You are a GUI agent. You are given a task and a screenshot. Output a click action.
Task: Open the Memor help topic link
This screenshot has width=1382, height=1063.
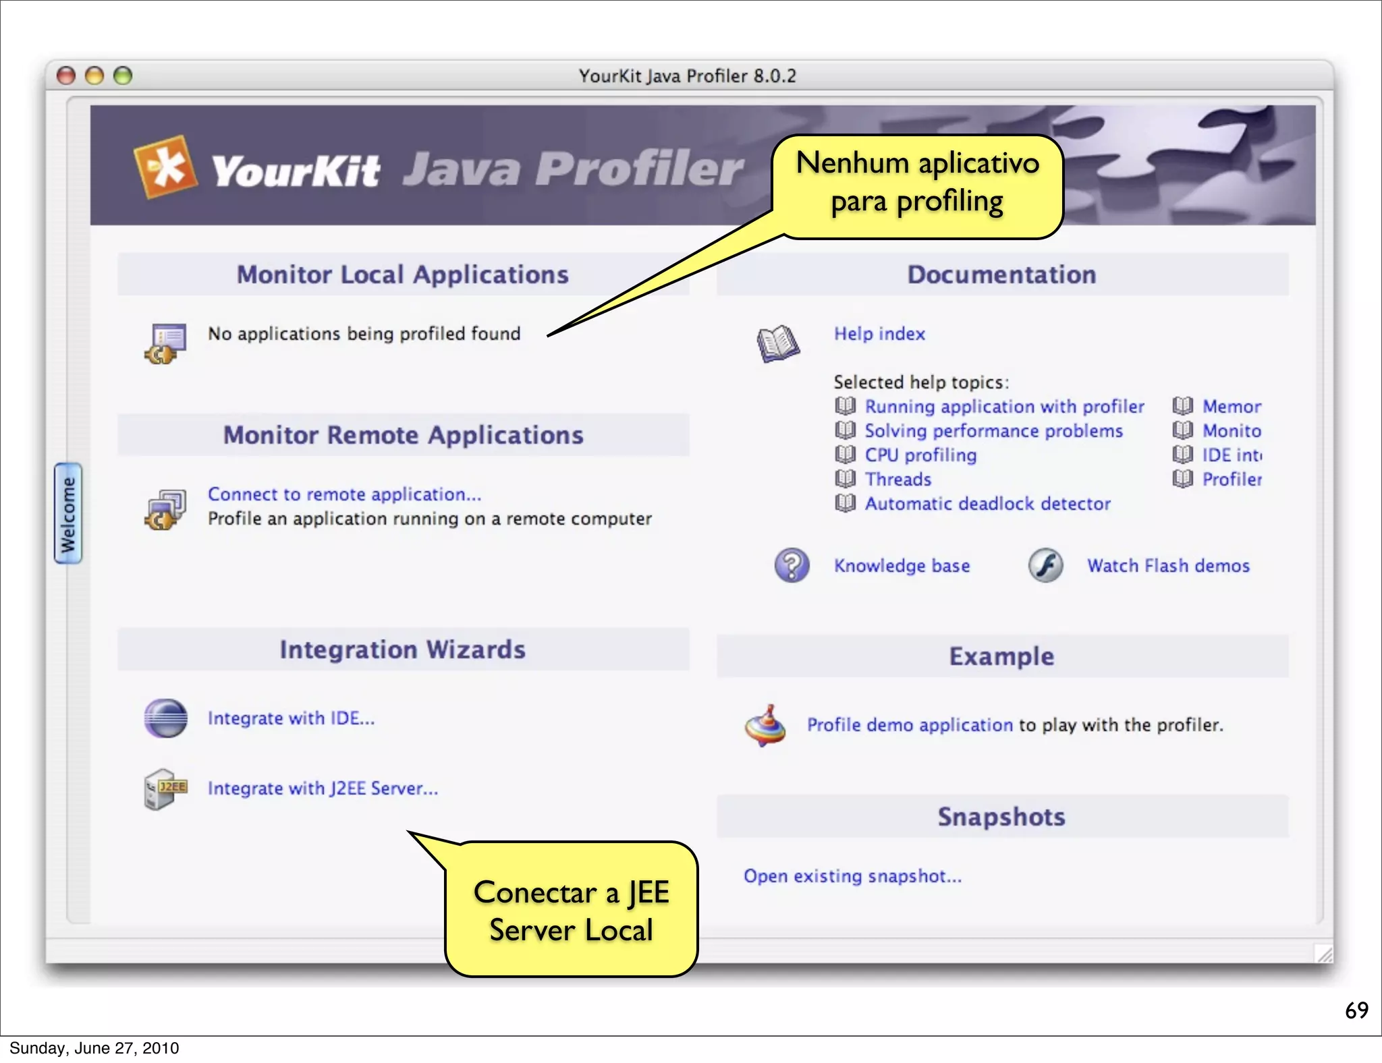click(x=1232, y=407)
